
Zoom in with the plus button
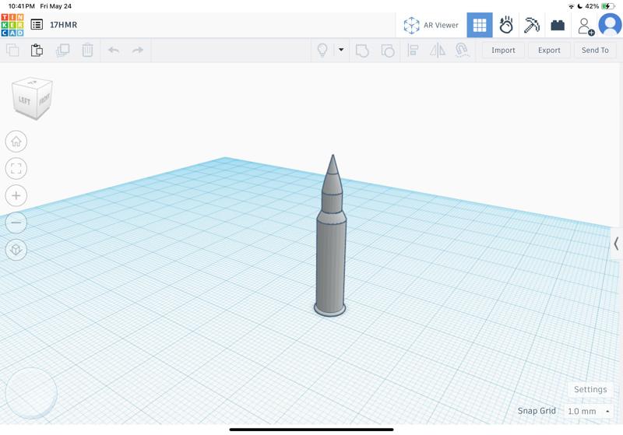pyautogui.click(x=16, y=195)
